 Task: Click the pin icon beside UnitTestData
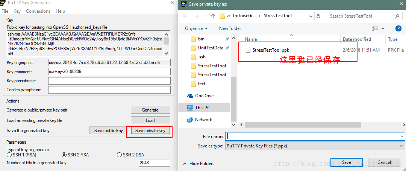(x=227, y=48)
